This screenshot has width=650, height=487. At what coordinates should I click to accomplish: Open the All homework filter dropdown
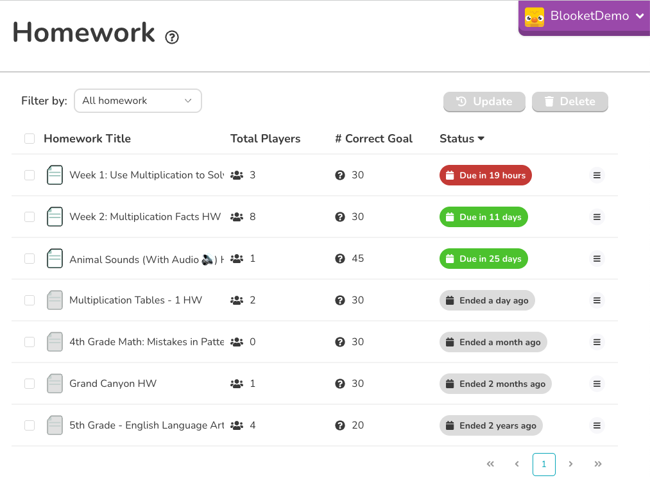pos(137,101)
